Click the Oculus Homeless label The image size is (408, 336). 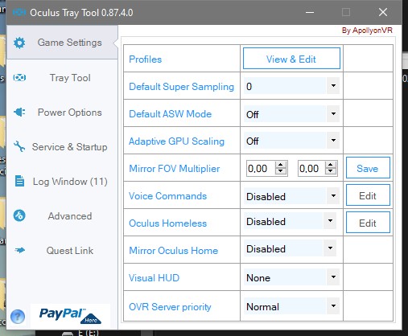point(167,223)
